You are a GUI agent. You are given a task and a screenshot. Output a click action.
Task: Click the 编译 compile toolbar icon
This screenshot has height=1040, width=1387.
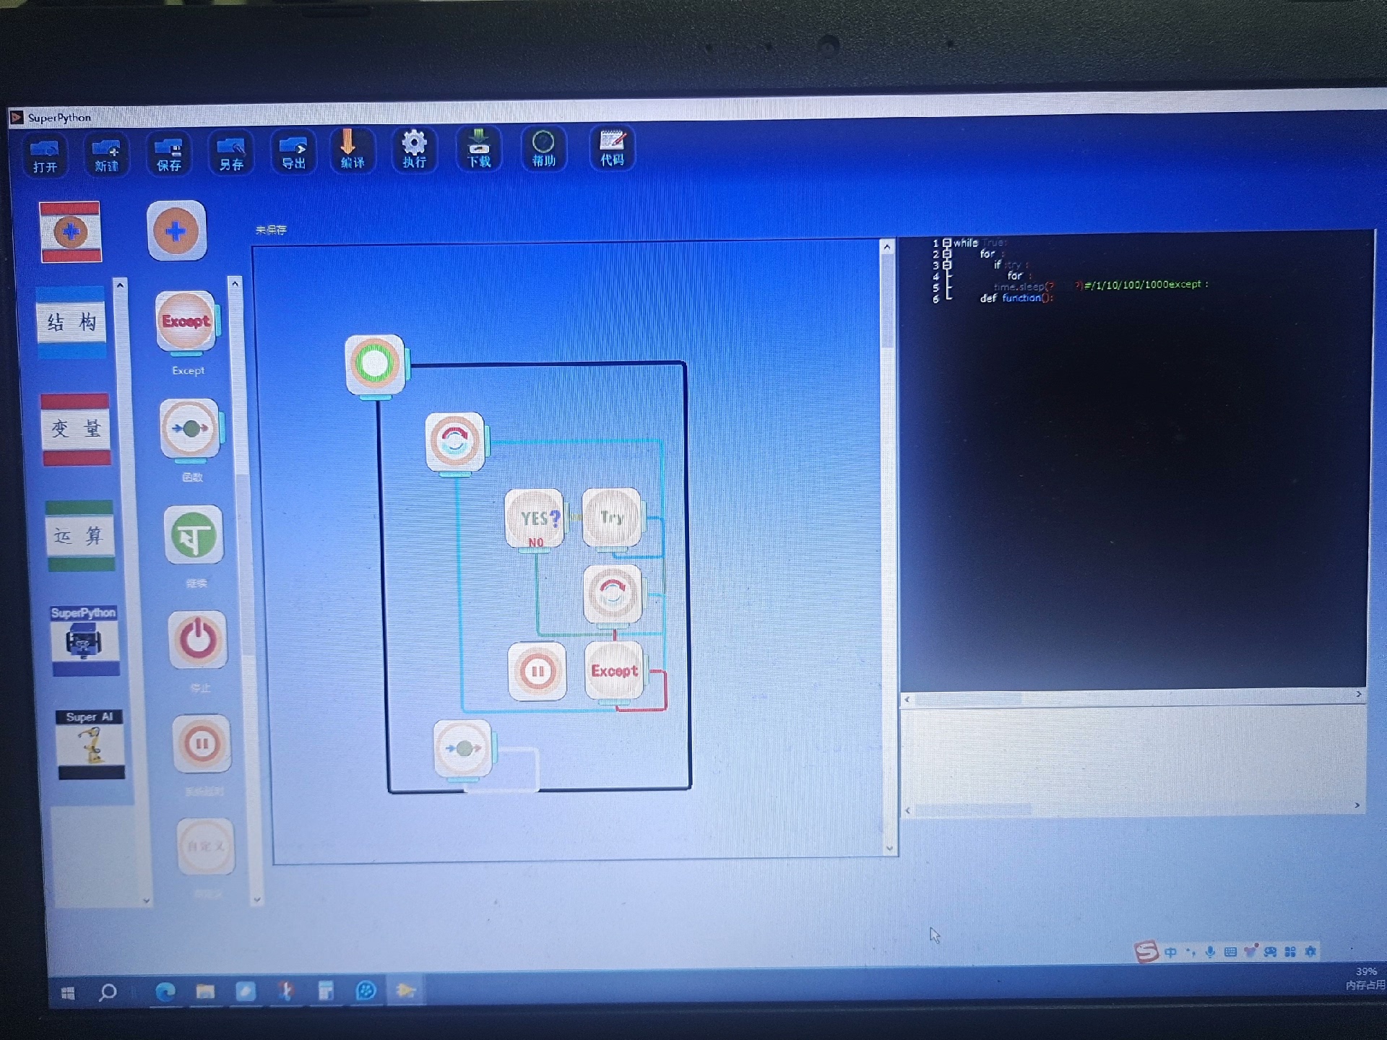tap(352, 149)
